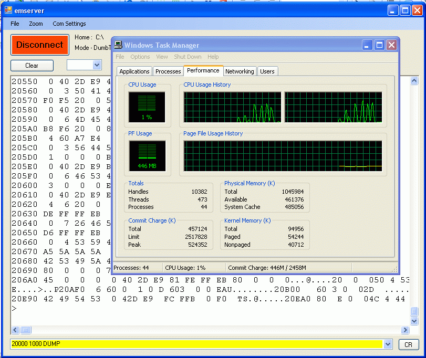Open the Task Manager Help menu
The image size is (426, 358).
click(213, 57)
